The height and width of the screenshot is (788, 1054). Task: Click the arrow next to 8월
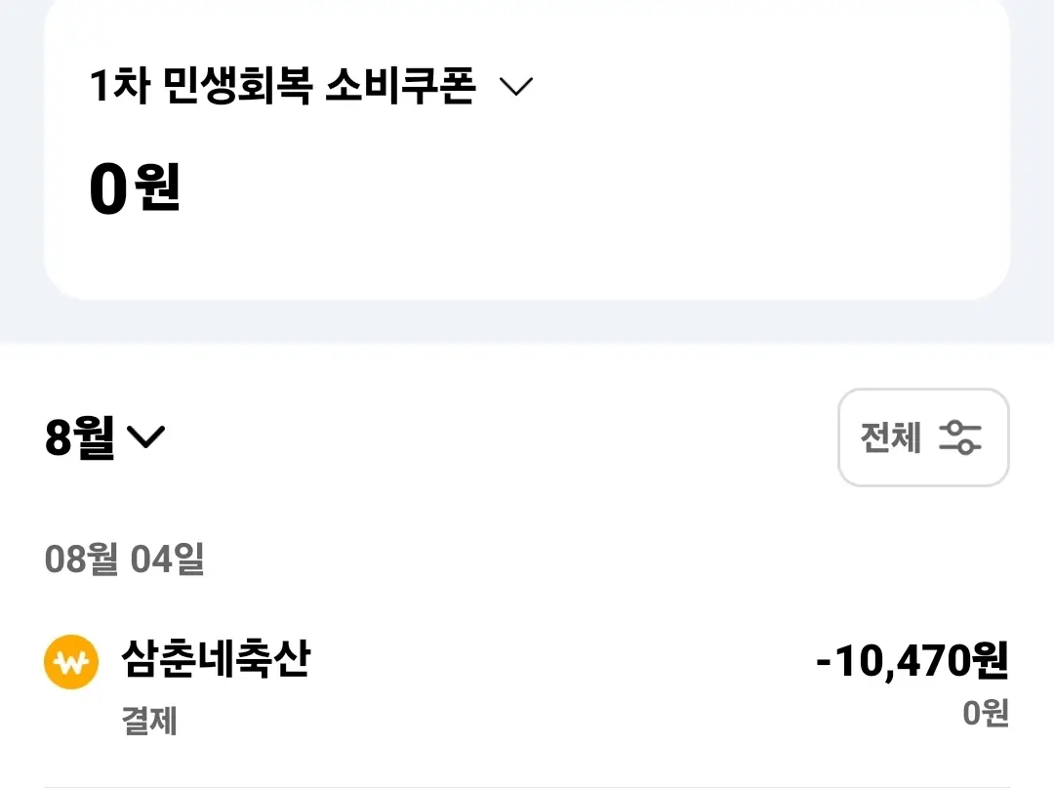[x=145, y=437]
